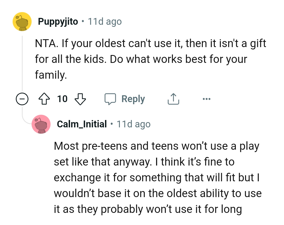Open Puppyjito's profile
The height and width of the screenshot is (225, 284).
(x=58, y=21)
